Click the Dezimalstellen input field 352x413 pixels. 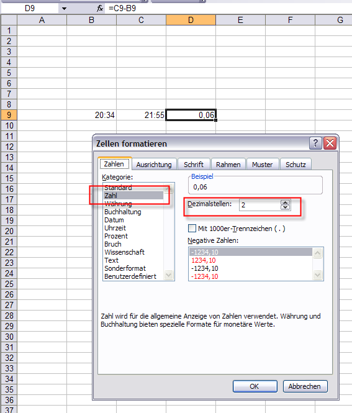pos(259,205)
